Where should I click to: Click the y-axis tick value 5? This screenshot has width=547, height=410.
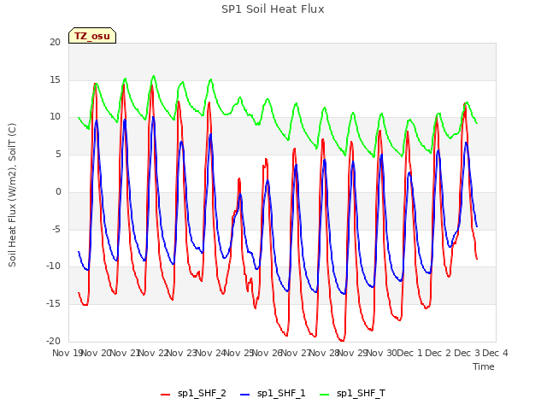(x=58, y=154)
